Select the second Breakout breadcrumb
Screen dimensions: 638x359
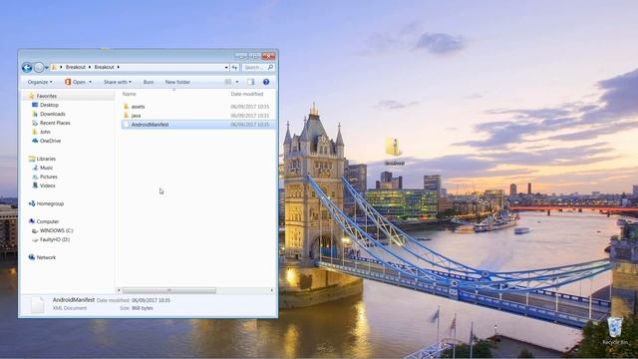(x=104, y=67)
